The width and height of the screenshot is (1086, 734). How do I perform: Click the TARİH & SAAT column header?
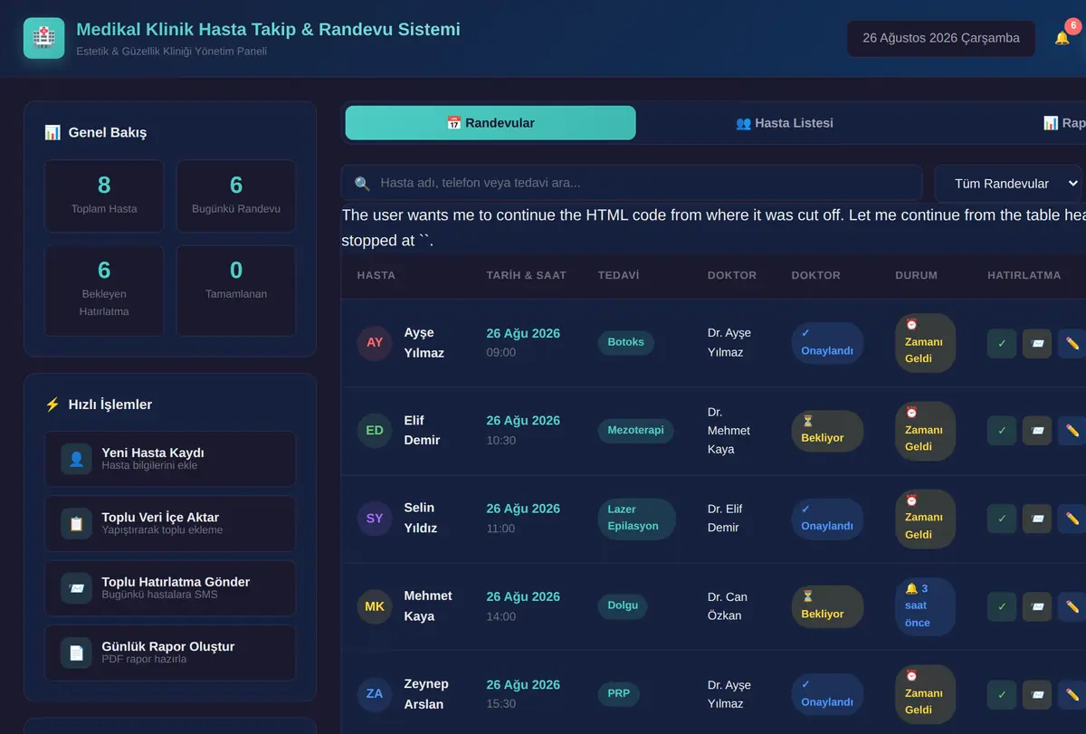(x=526, y=275)
